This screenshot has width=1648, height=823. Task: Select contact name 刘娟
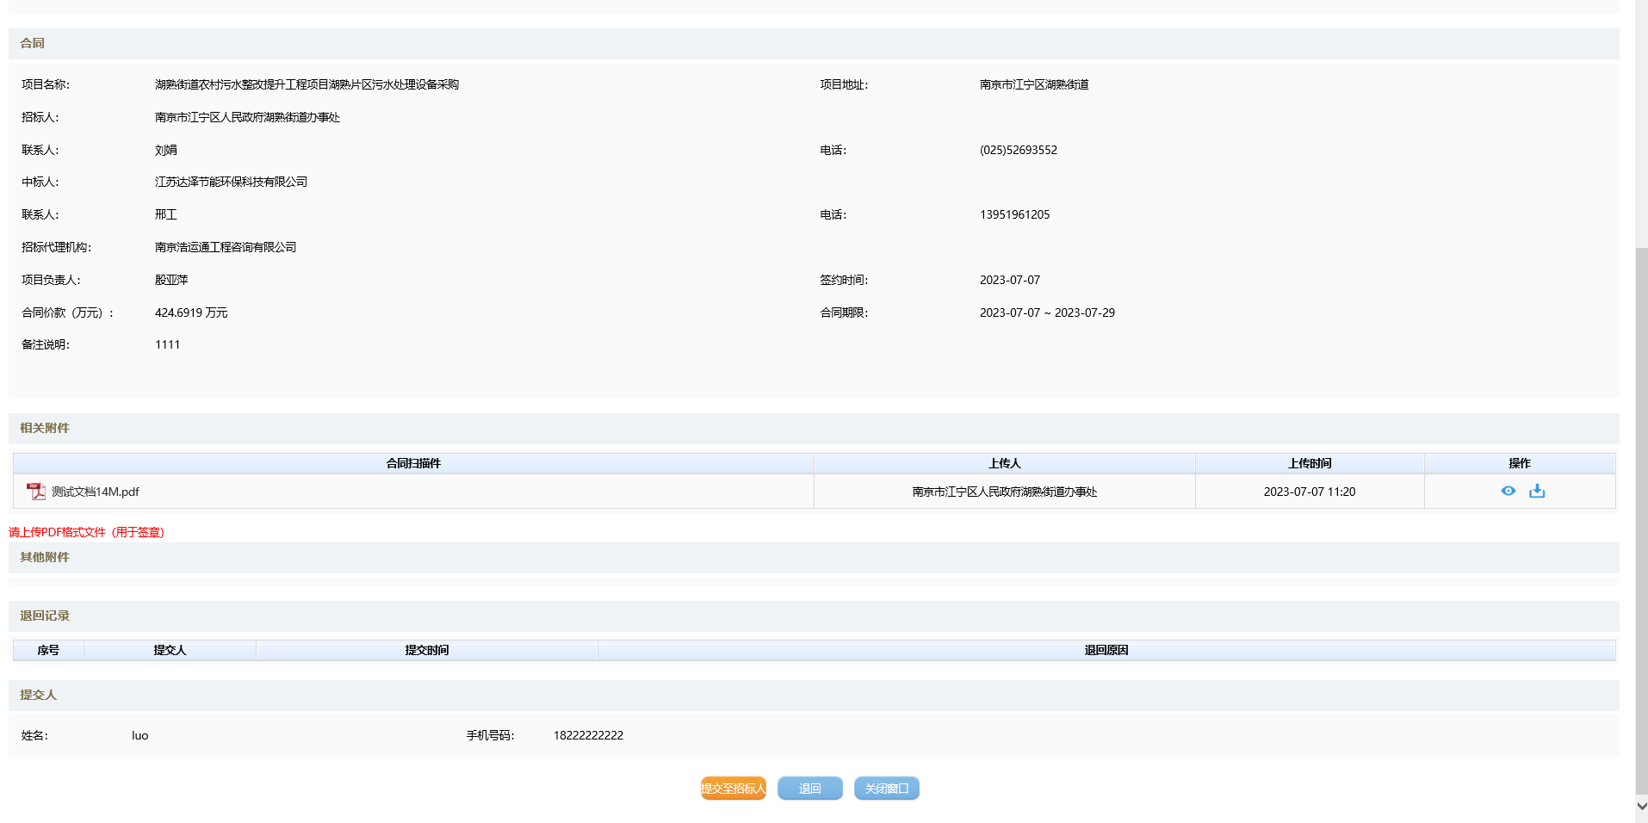(166, 150)
